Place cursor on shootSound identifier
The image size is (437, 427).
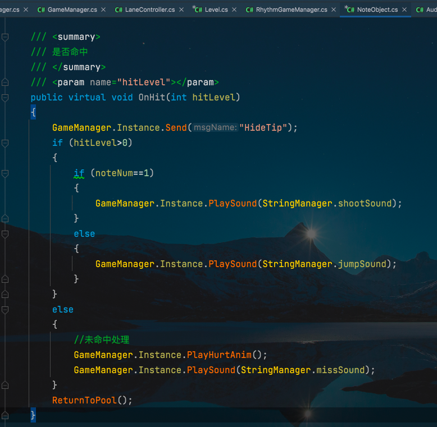click(x=365, y=204)
